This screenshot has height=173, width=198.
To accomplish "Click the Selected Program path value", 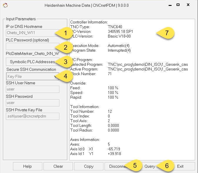I will pos(148,65).
